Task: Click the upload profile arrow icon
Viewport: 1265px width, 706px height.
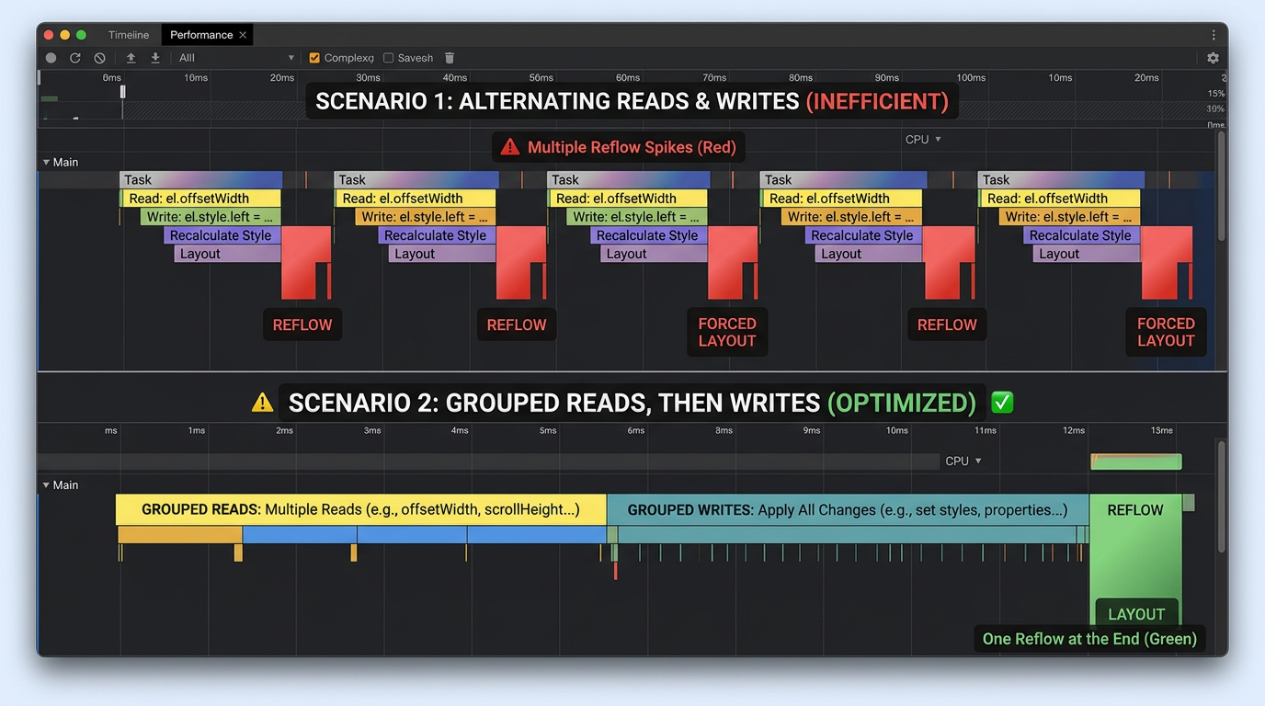Action: point(131,58)
